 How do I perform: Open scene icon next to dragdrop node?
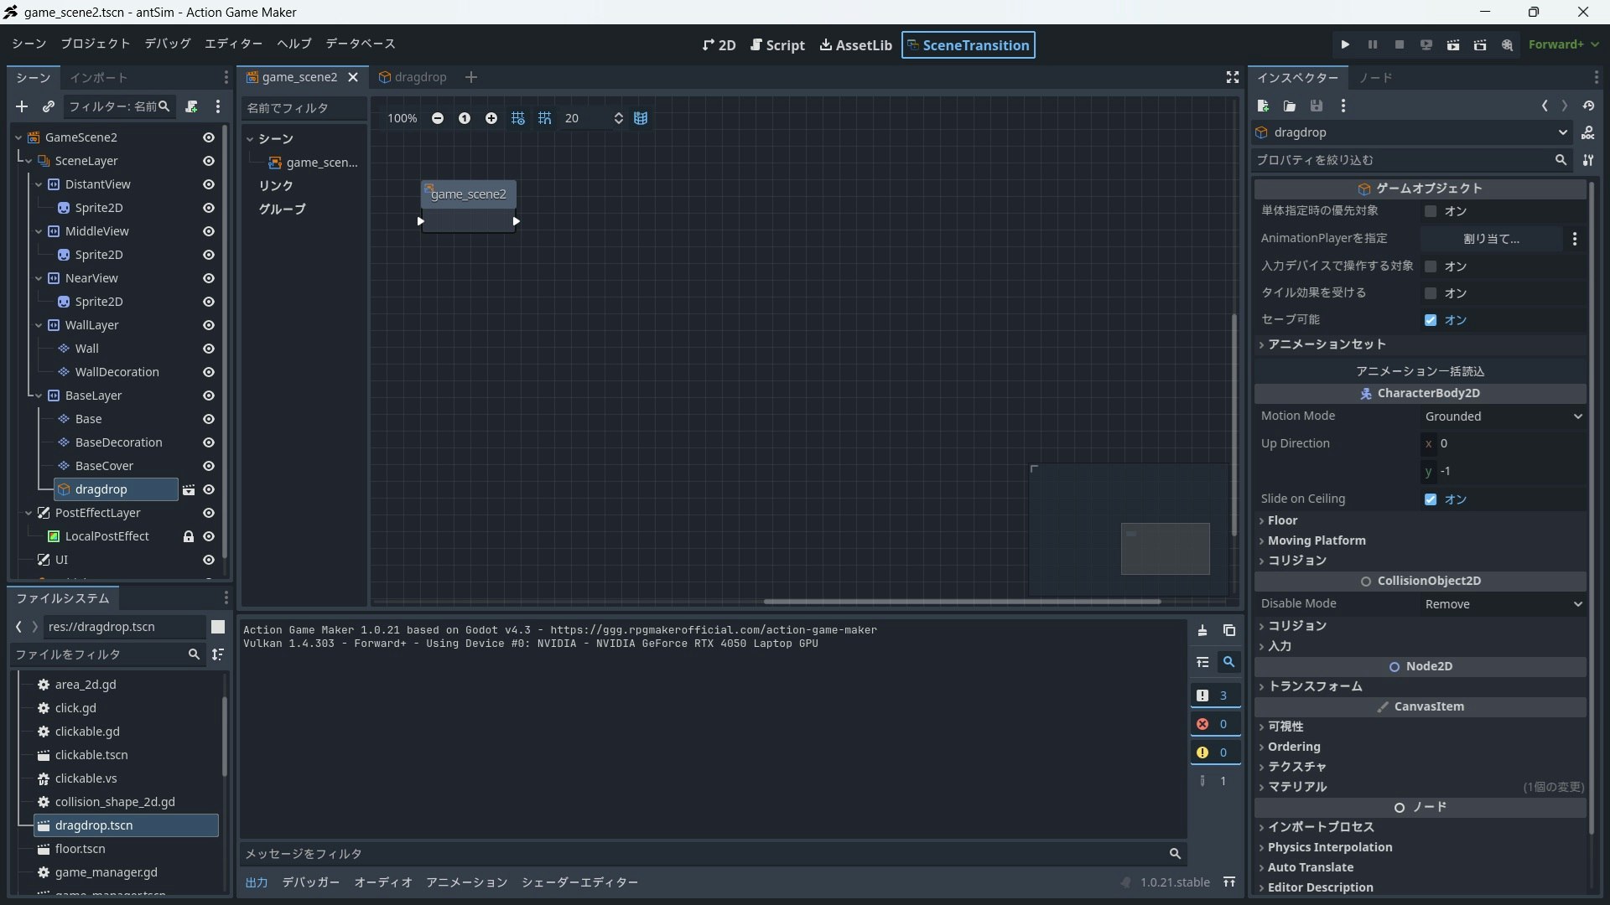click(189, 490)
